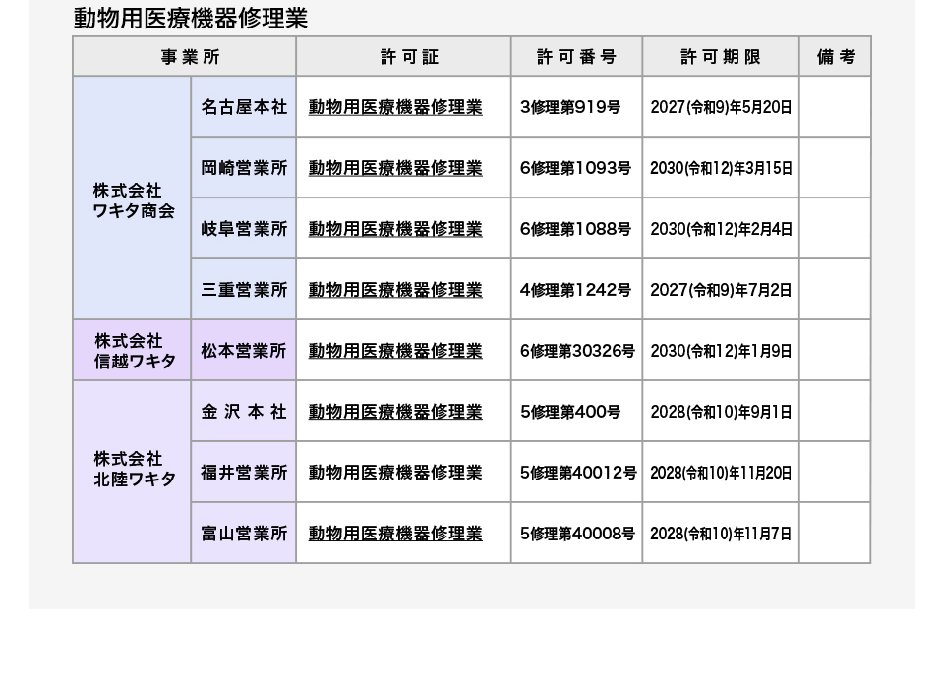Select expiry date 2028(令和10)年9月1日
Image resolution: width=944 pixels, height=678 pixels.
[721, 412]
